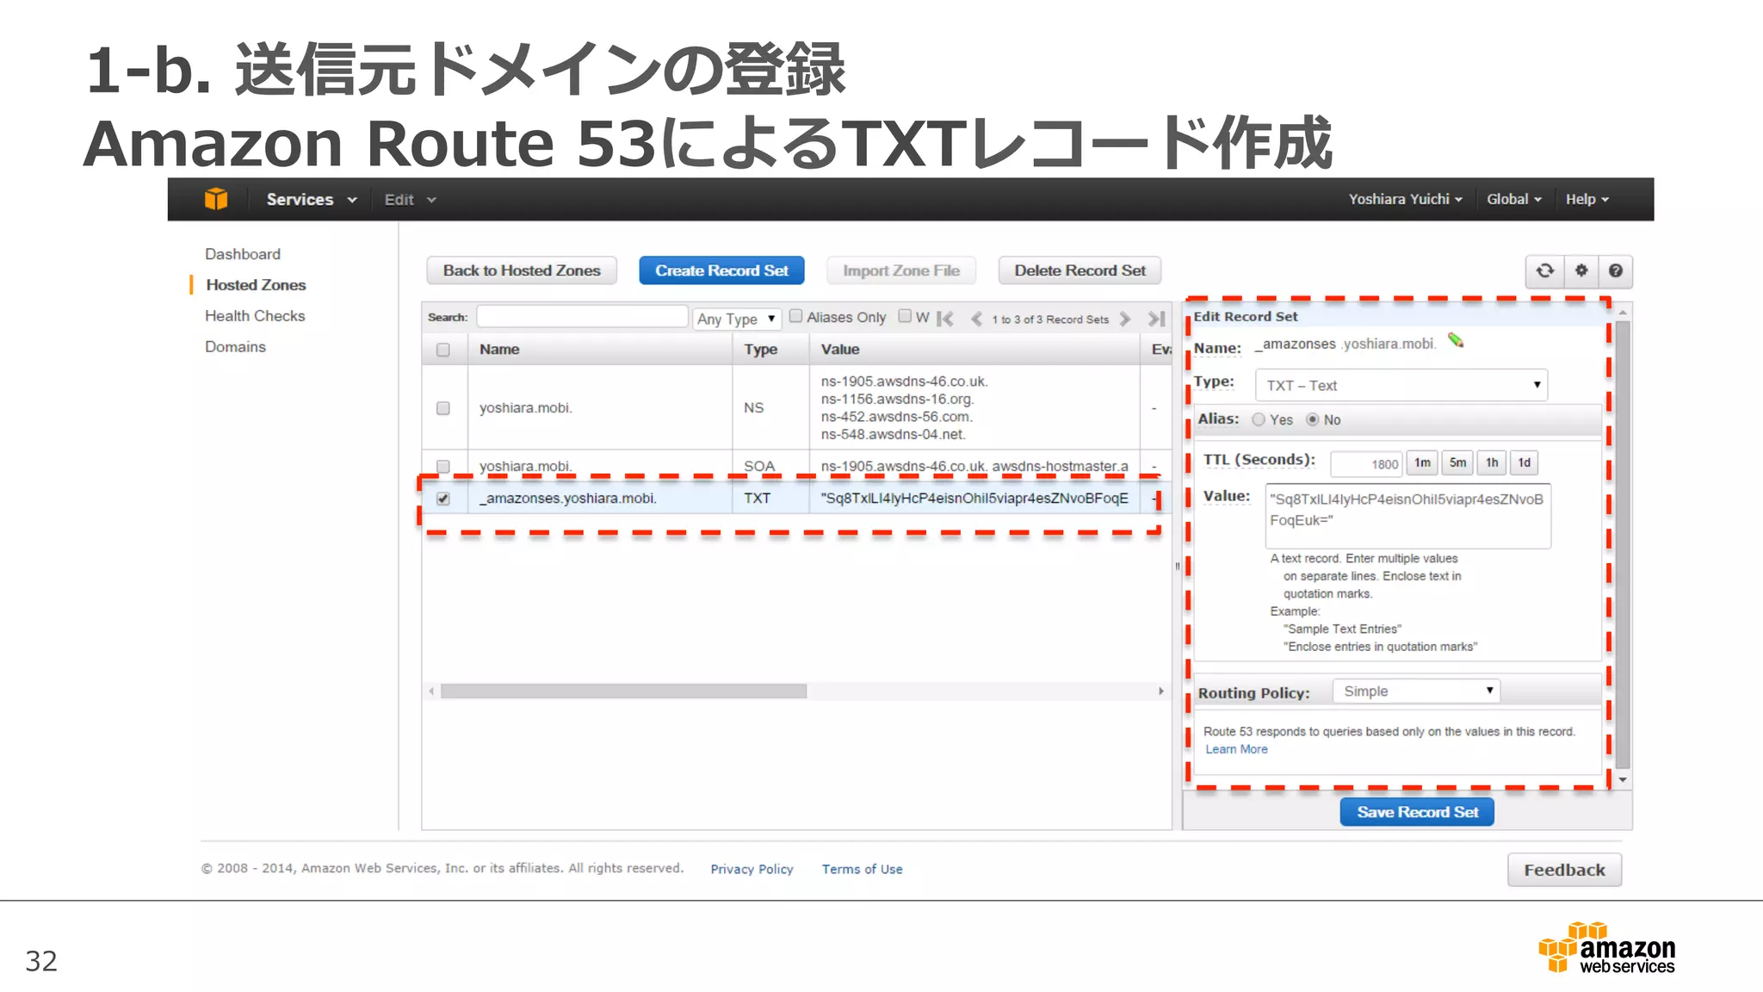
Task: Open the Any Type filter dropdown
Action: point(737,319)
